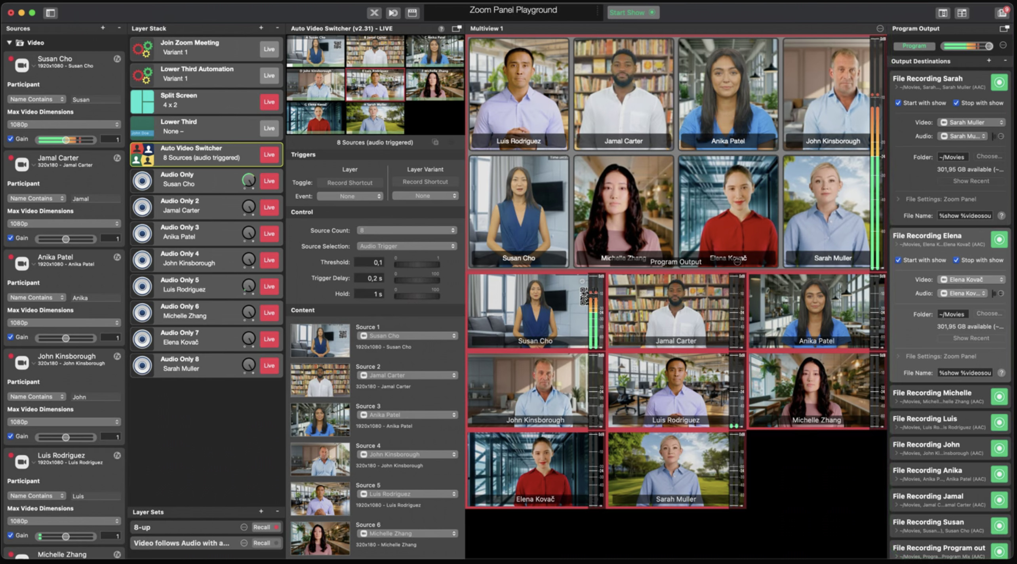Click the X cut icon in toolbar
Screen dimensions: 1017x564
pos(374,13)
